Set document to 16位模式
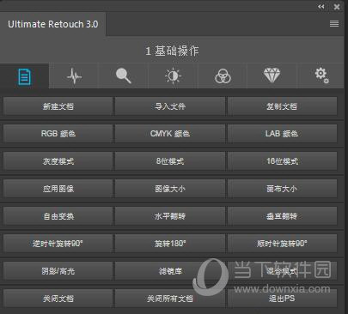Viewport: 348px width, 314px height. click(282, 161)
